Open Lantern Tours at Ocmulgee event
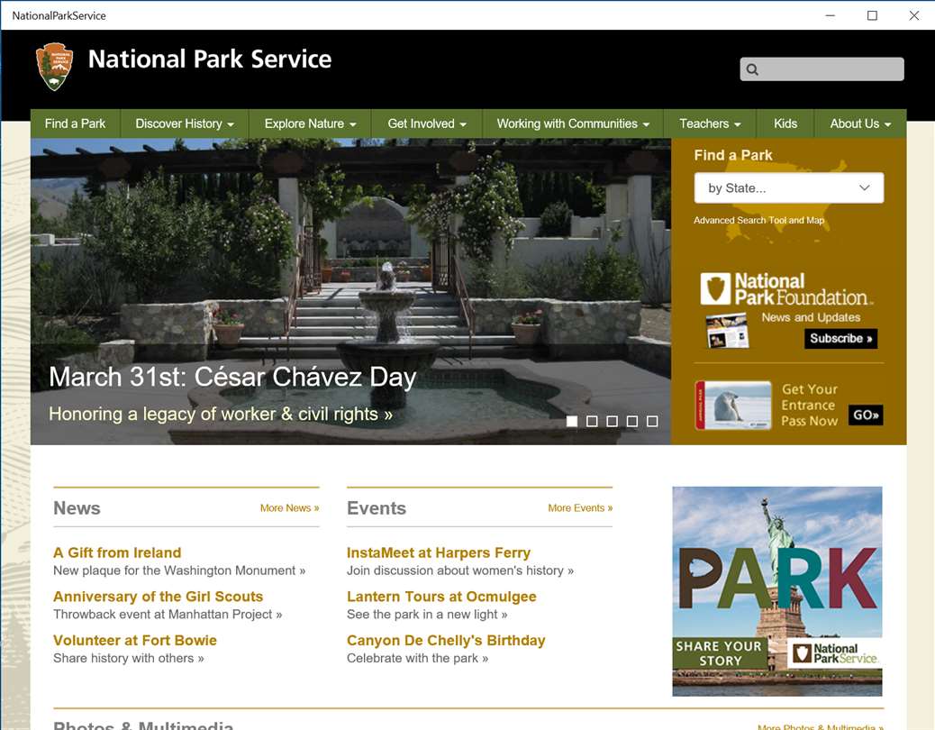Viewport: 935px width, 730px height. coord(441,597)
